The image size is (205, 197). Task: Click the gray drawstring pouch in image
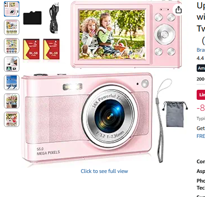tap(175, 114)
